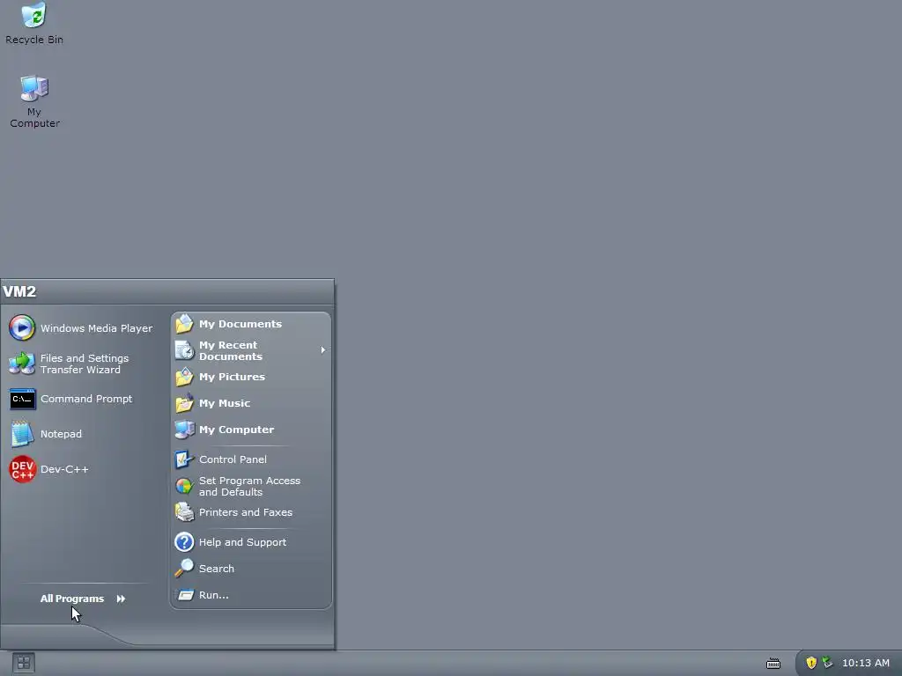The image size is (902, 676).
Task: Click the yellow security shield tray icon
Action: pos(811,663)
